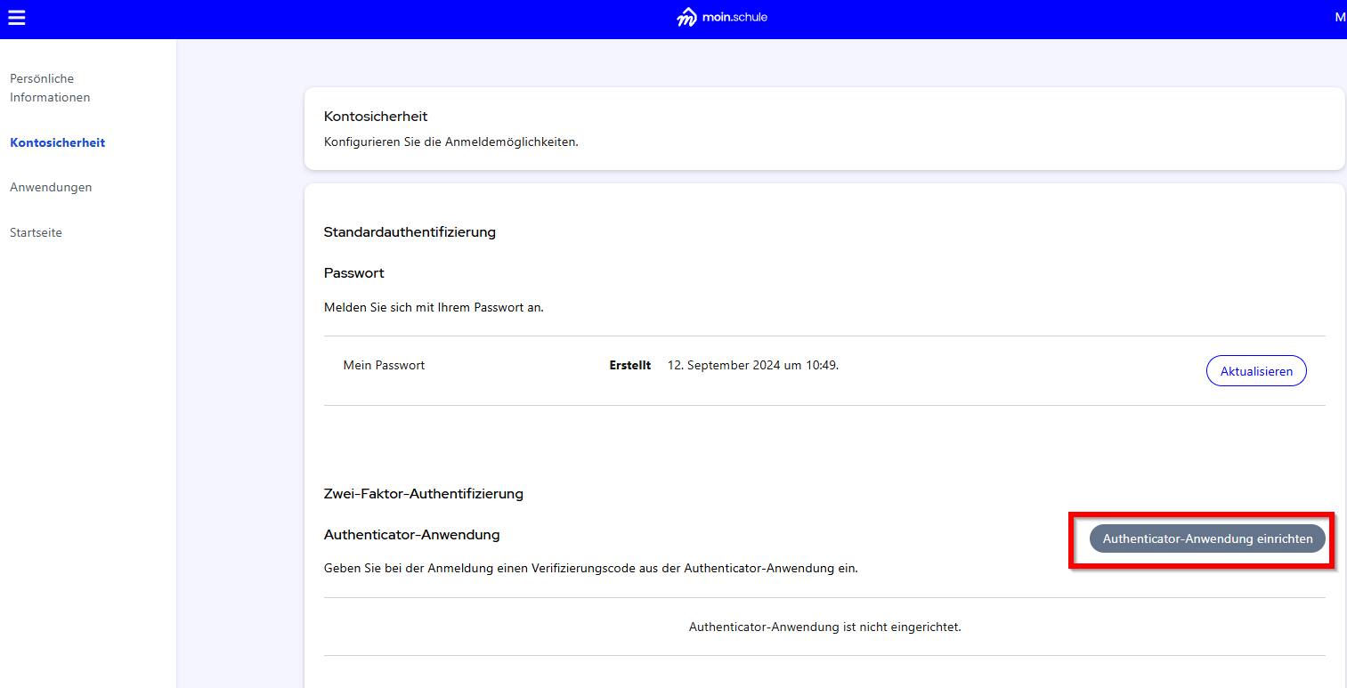This screenshot has height=688, width=1347.
Task: Select Kontosicherheit in the left sidebar
Action: [57, 142]
